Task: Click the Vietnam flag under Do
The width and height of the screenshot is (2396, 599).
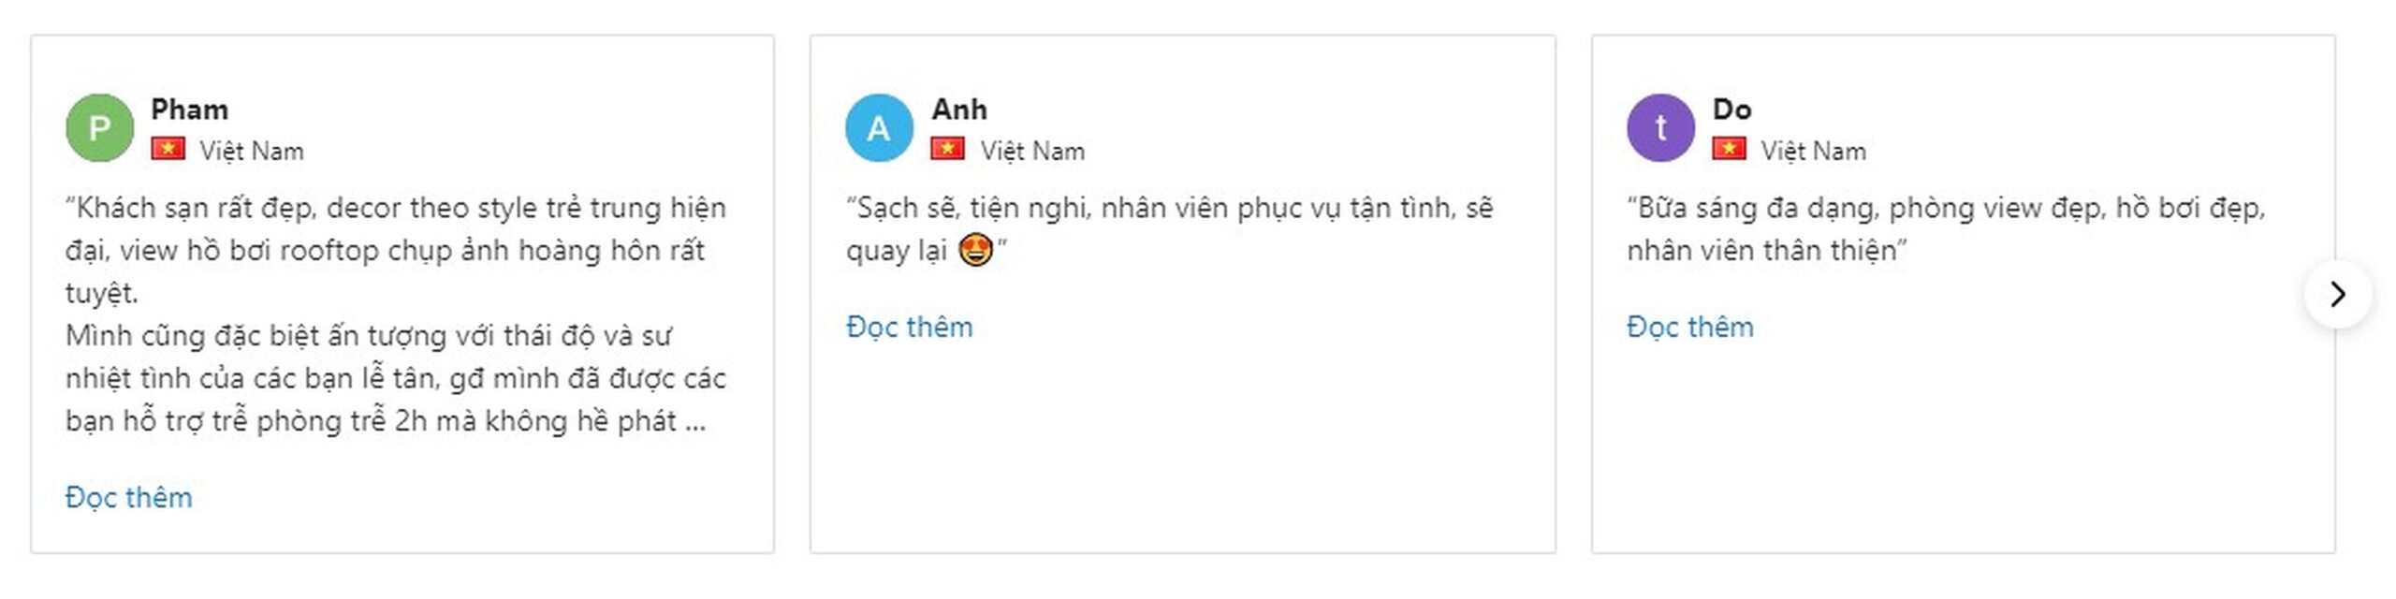Action: 1729,149
